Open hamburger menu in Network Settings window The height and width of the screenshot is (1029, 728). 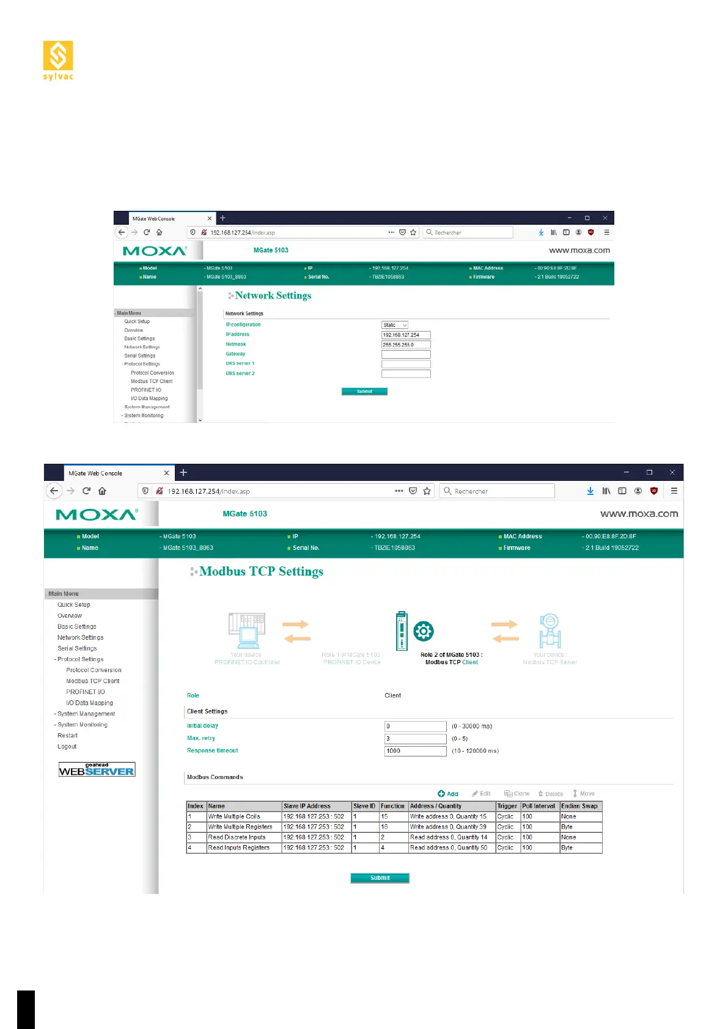pos(606,232)
